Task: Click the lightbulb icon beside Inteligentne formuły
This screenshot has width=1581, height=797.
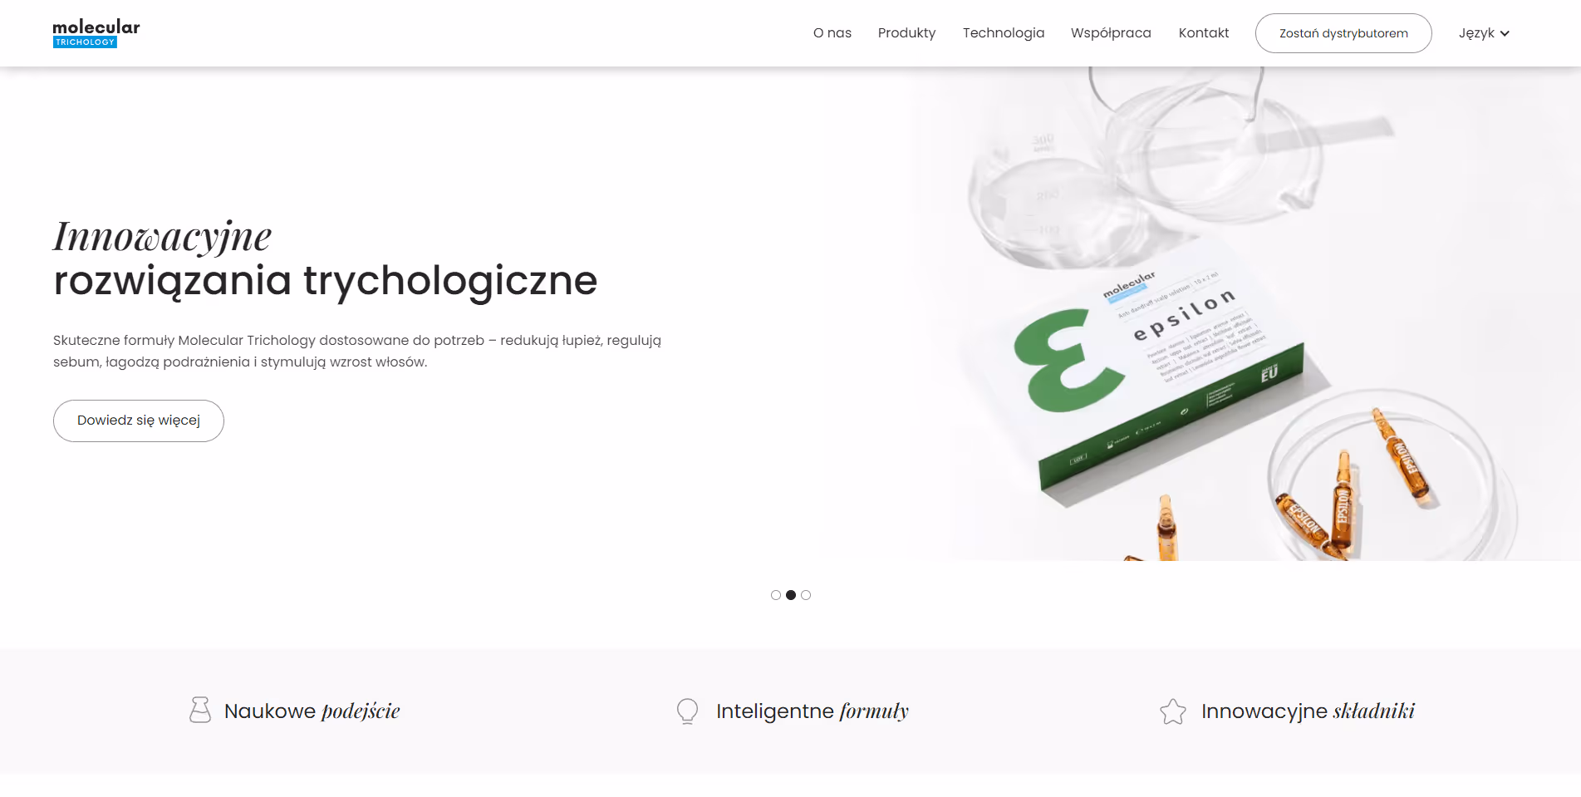Action: point(687,711)
